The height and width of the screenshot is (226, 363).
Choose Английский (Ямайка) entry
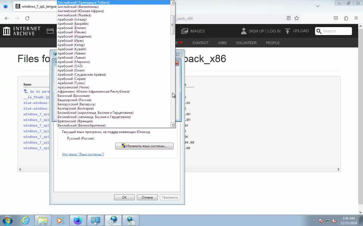[x=113, y=15]
